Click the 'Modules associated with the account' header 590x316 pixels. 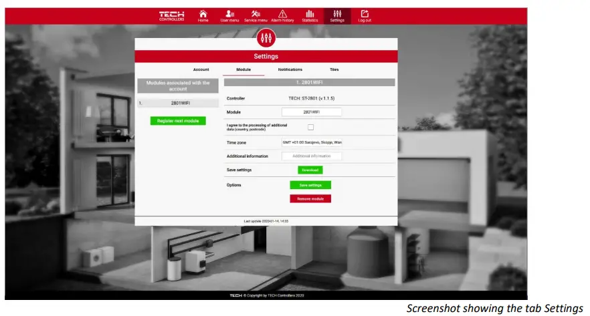(178, 86)
